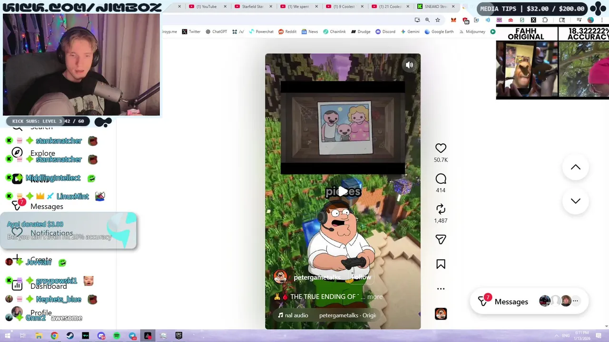Open Drudge bookmark

point(361,32)
